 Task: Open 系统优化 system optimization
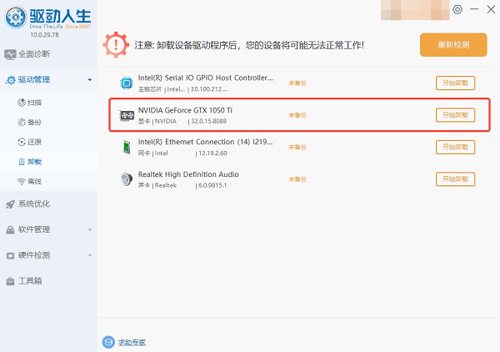click(x=35, y=204)
